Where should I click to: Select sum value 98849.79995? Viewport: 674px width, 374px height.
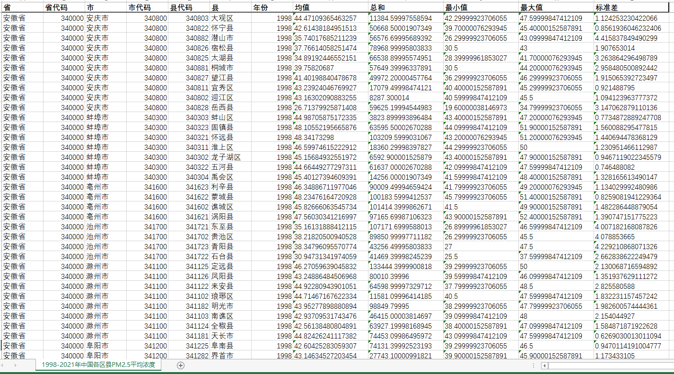pyautogui.click(x=406, y=306)
